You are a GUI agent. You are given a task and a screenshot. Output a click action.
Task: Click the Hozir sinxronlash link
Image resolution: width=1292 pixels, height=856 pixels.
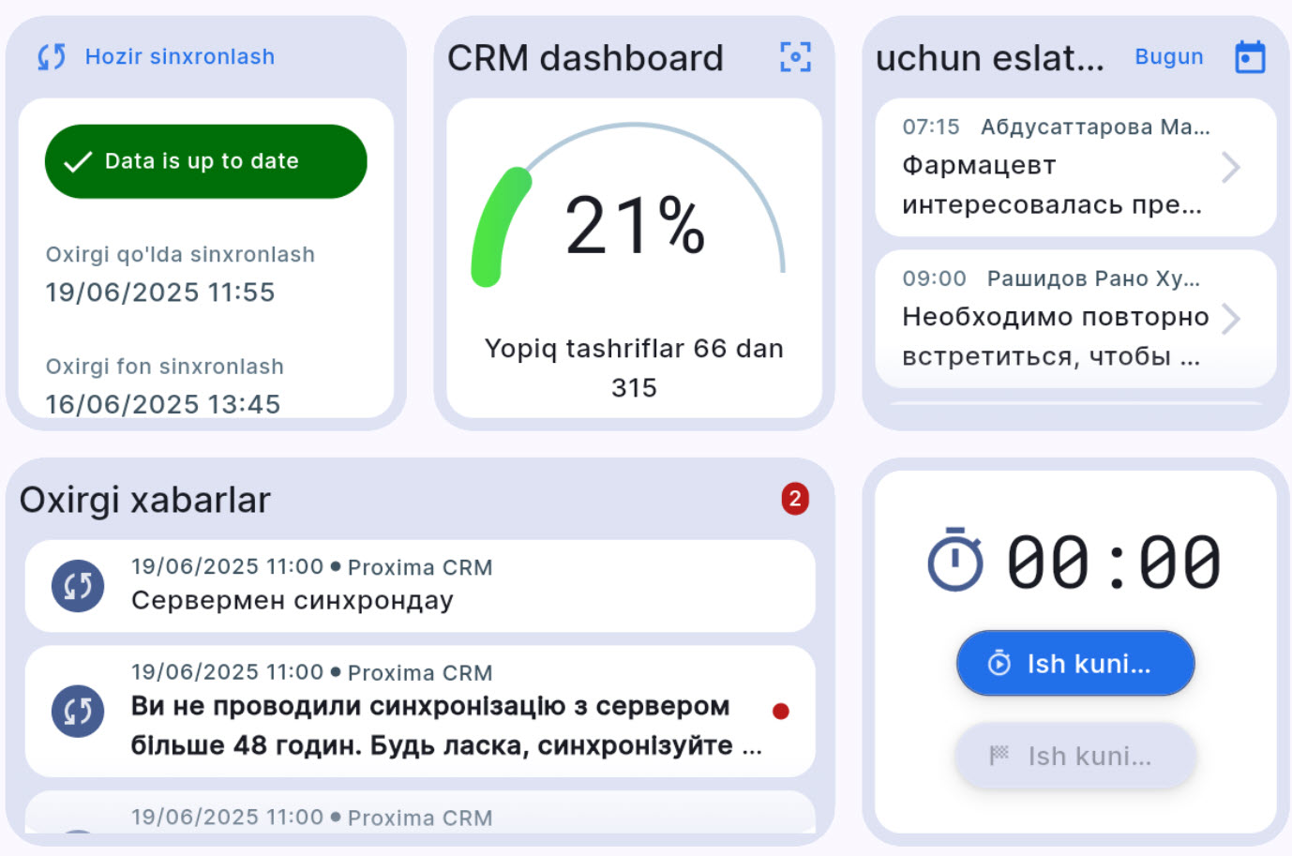[179, 57]
